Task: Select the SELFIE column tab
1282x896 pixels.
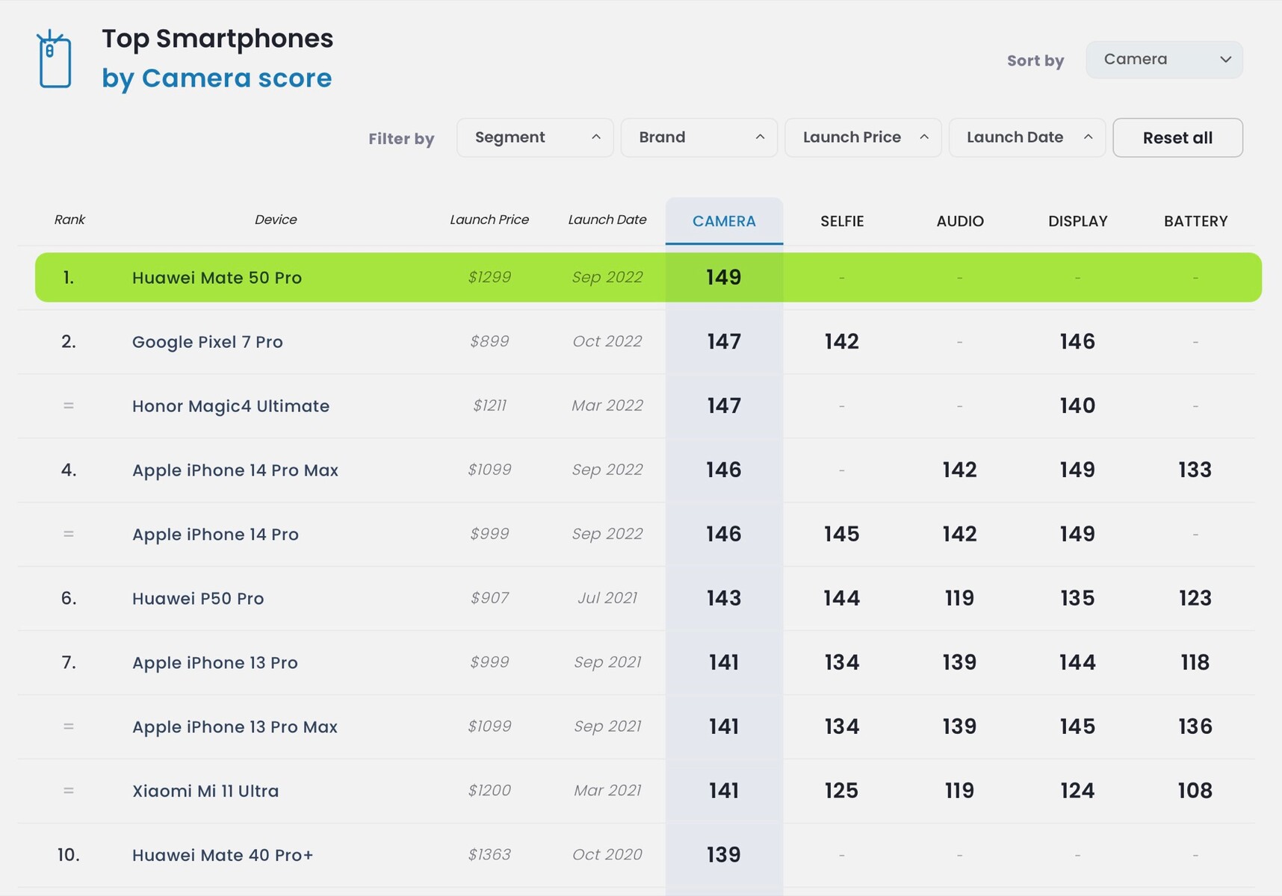Action: click(842, 221)
